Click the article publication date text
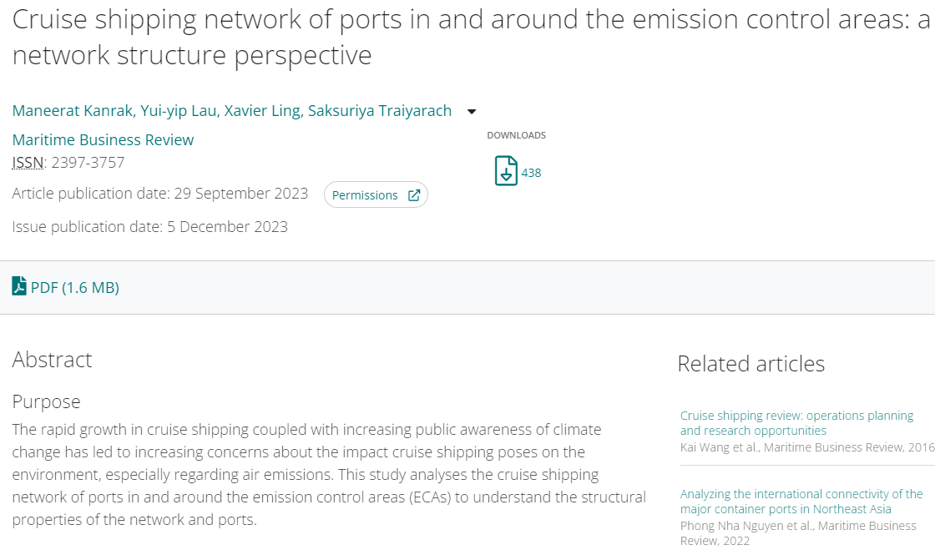Image resolution: width=935 pixels, height=550 pixels. (159, 194)
